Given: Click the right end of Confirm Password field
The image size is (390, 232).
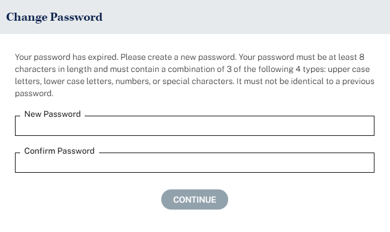Looking at the screenshot, I should coord(366,163).
